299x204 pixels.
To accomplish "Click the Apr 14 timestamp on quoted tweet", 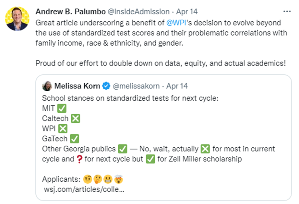I will click(x=177, y=86).
